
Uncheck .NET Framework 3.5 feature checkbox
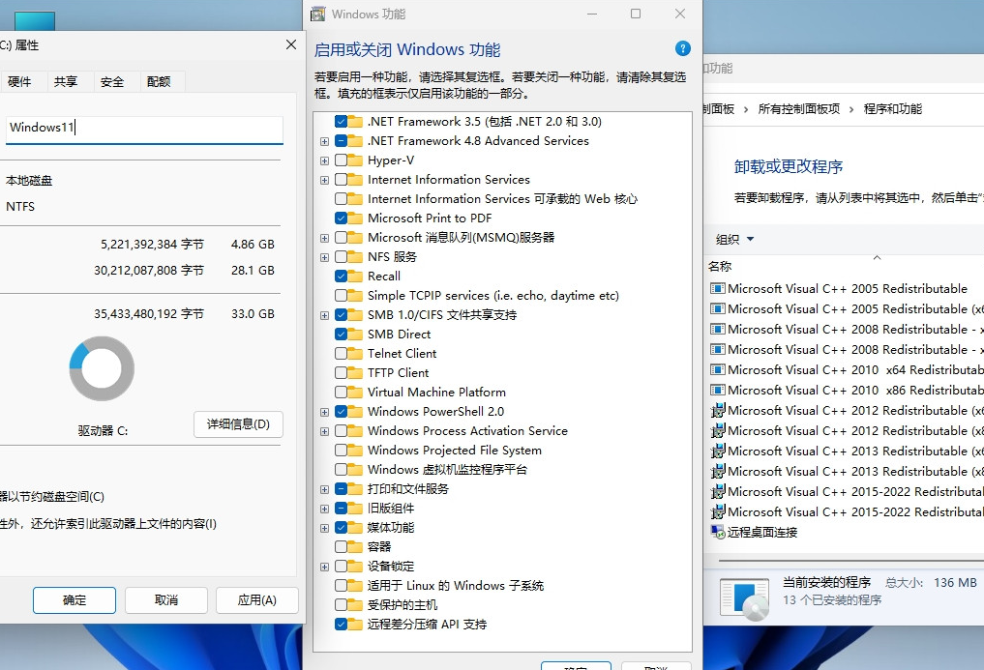pyautogui.click(x=341, y=121)
